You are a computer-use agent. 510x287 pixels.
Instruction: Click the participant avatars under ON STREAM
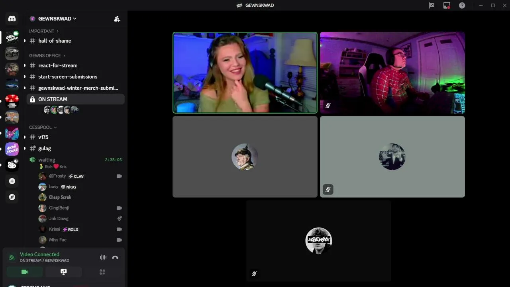(x=61, y=110)
